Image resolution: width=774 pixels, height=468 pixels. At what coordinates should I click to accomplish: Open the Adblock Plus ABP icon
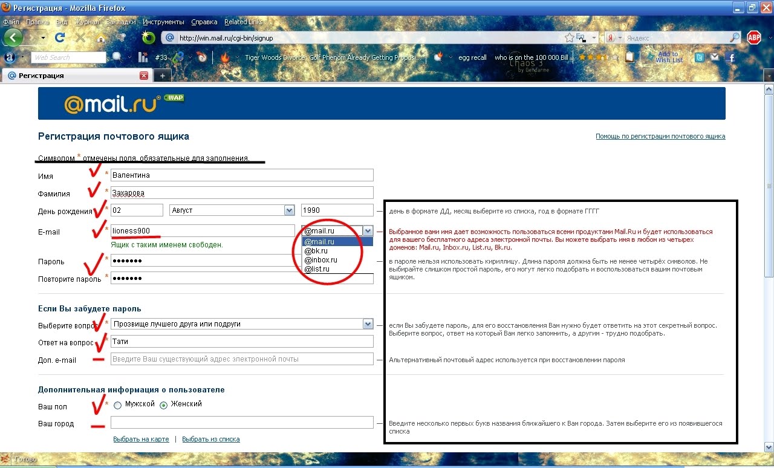click(x=754, y=37)
